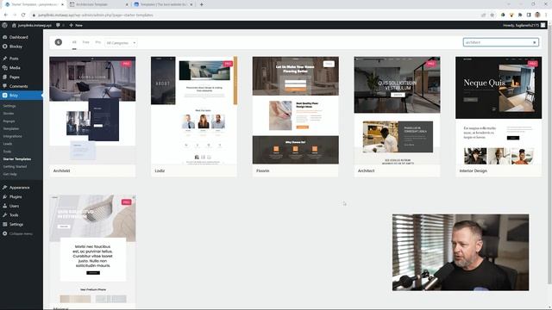Open Brizy Leads submenu item
Viewport: 552px width, 310px height.
tap(8, 144)
